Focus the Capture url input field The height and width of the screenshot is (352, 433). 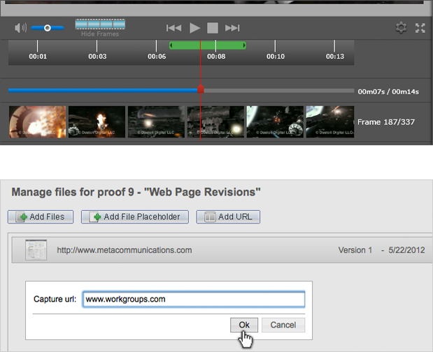194,299
